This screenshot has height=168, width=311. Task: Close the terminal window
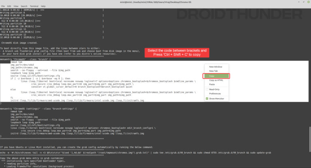307,2
